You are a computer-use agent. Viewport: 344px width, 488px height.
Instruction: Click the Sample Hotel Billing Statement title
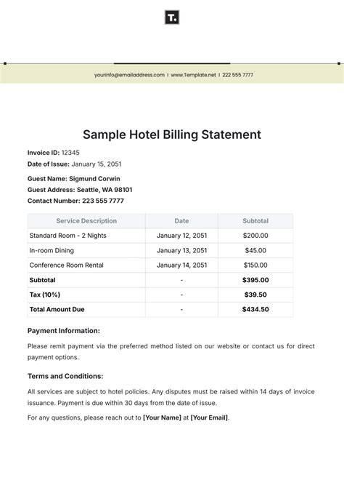(x=172, y=135)
